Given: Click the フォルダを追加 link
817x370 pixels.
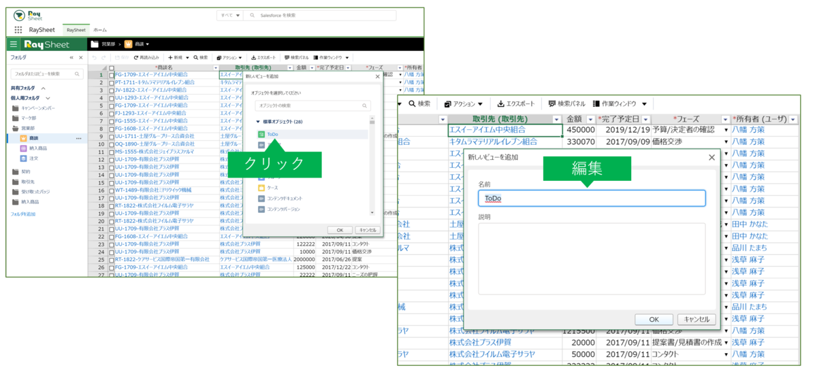Looking at the screenshot, I should point(22,214).
